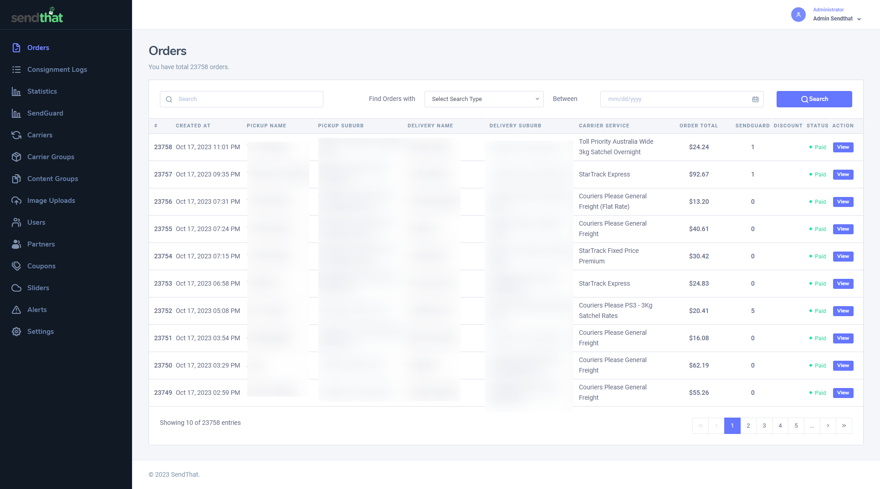Viewport: 880px width, 489px height.
Task: Open SendGuard section
Action: (45, 113)
